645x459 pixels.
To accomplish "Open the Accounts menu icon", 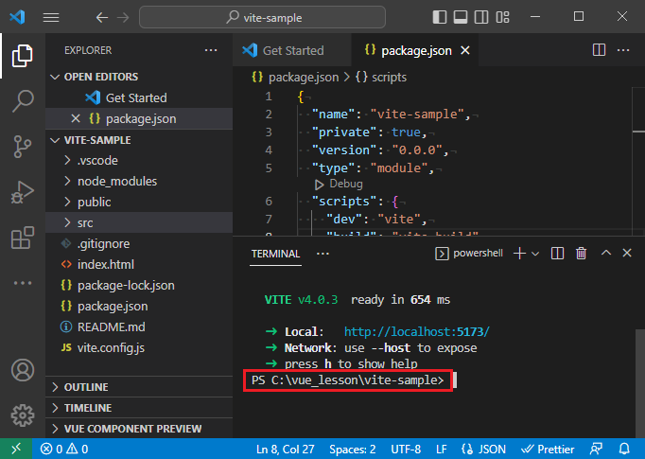I will pos(22,370).
